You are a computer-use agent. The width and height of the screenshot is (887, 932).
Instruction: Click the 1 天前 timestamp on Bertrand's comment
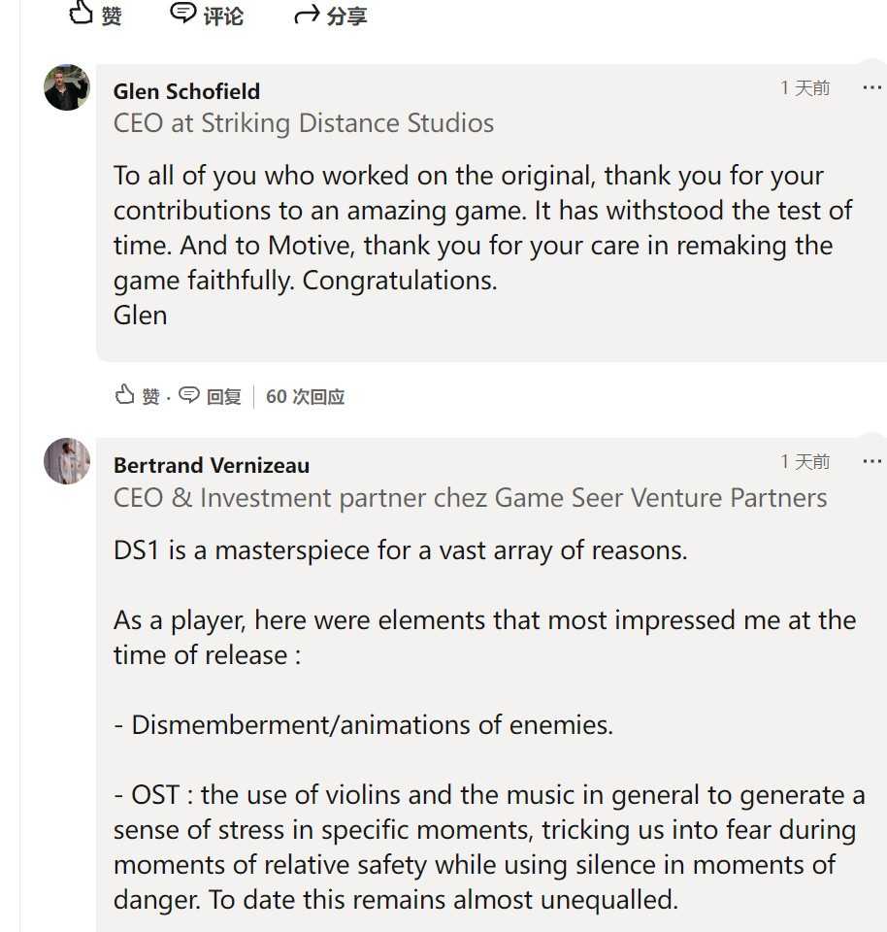click(805, 462)
